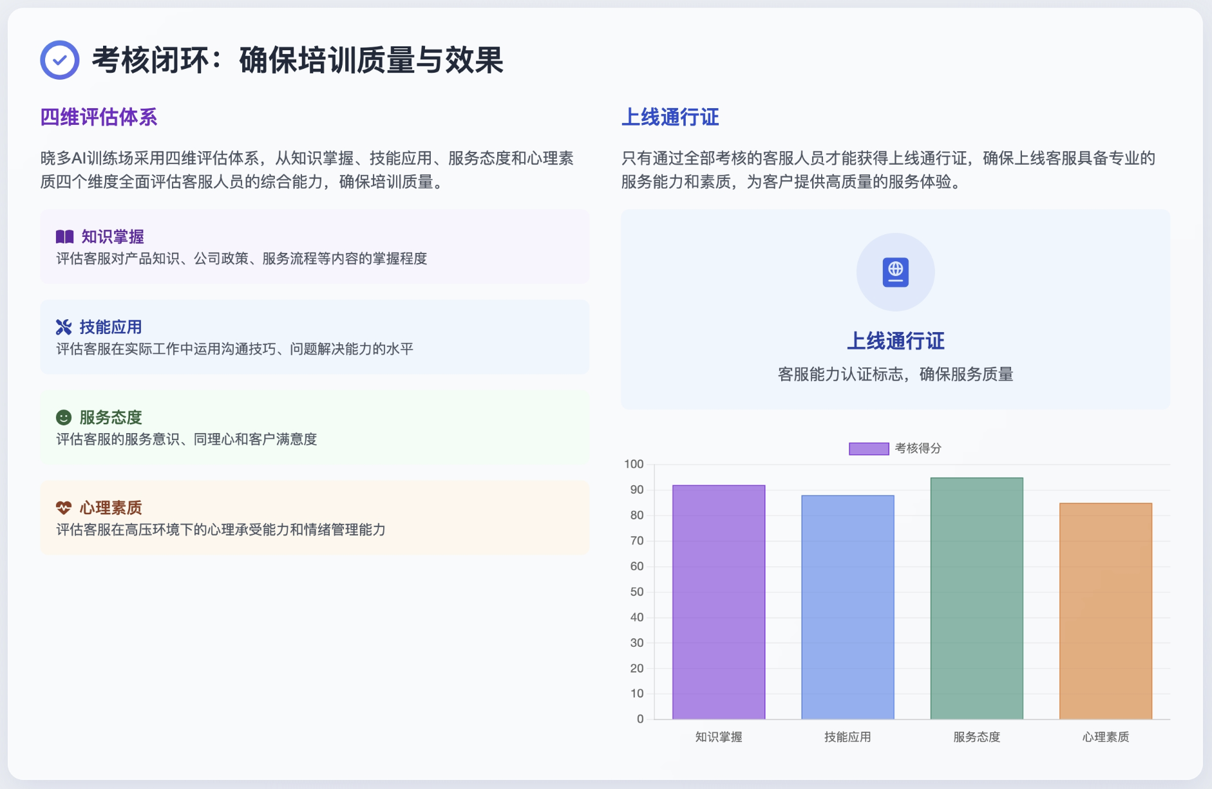Click the green 服务态度 bar in the chart

[976, 597]
